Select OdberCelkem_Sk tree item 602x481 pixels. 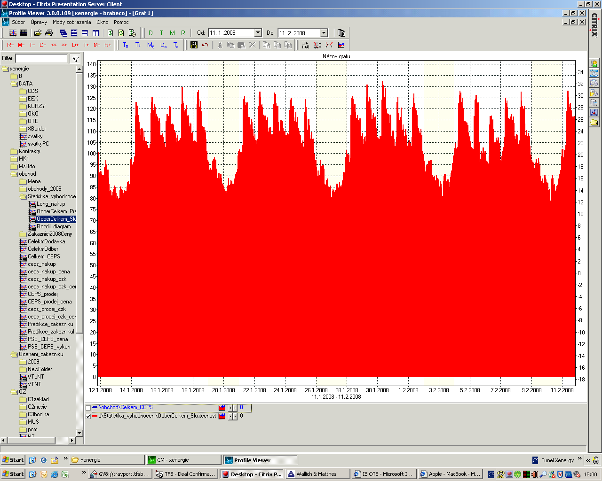coord(56,219)
